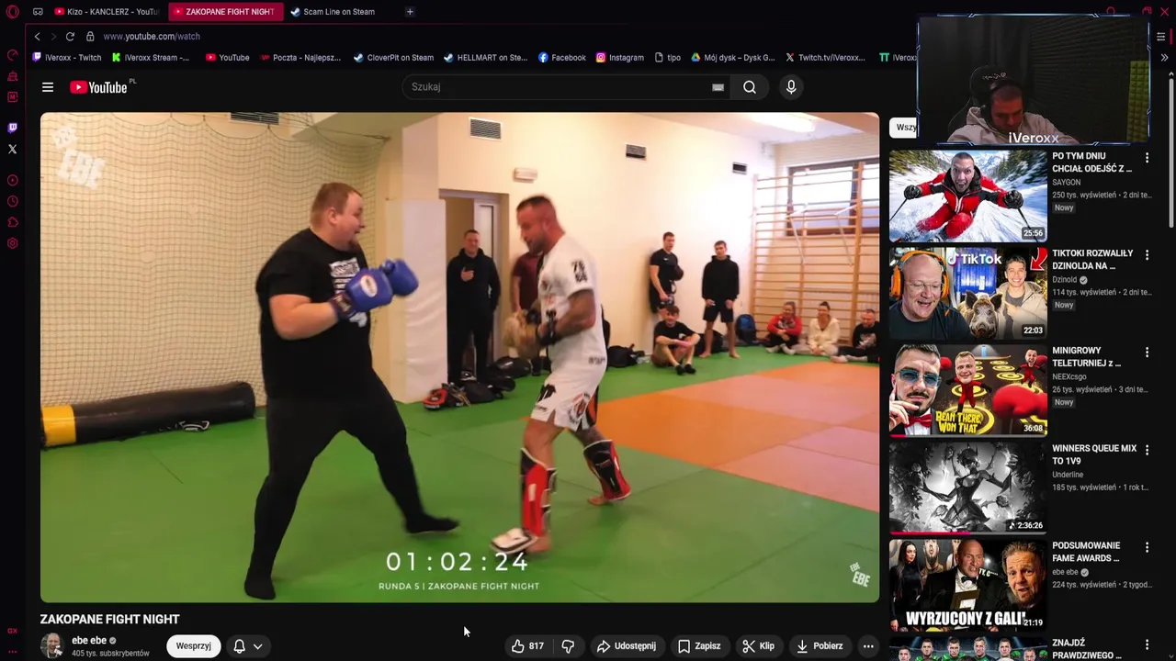Open options for PO TYM DNIU video

1147,157
